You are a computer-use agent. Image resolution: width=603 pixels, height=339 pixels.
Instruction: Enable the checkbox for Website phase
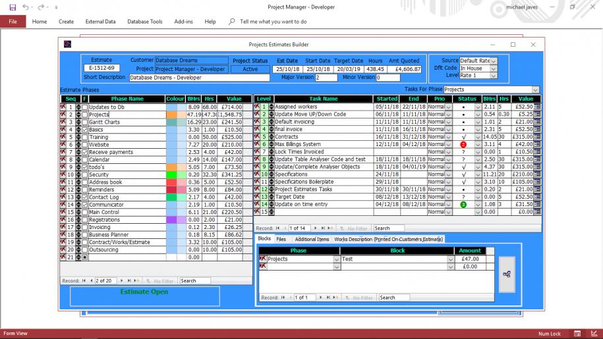(84, 145)
